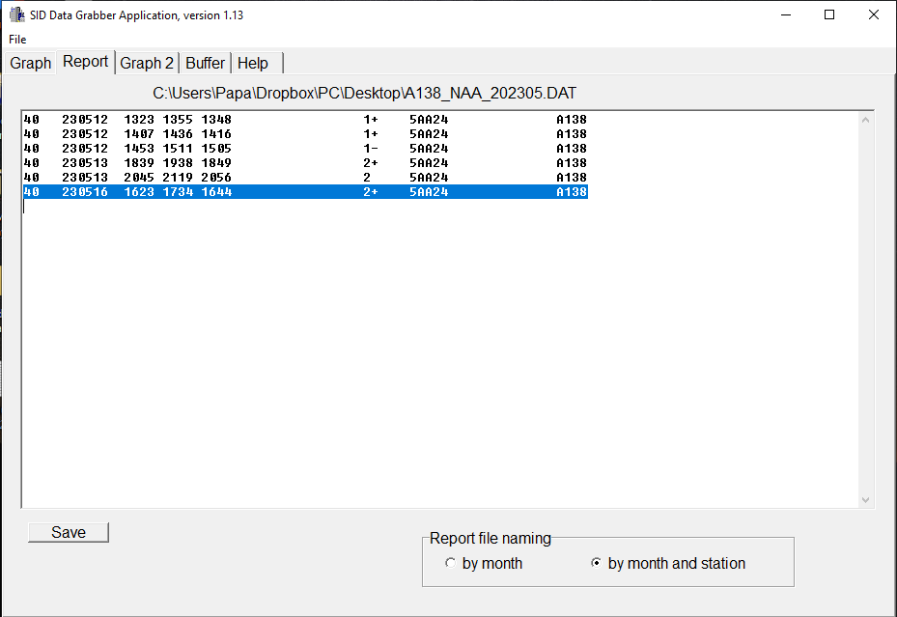This screenshot has height=617, width=897.
Task: Click the Save button
Action: tap(69, 532)
